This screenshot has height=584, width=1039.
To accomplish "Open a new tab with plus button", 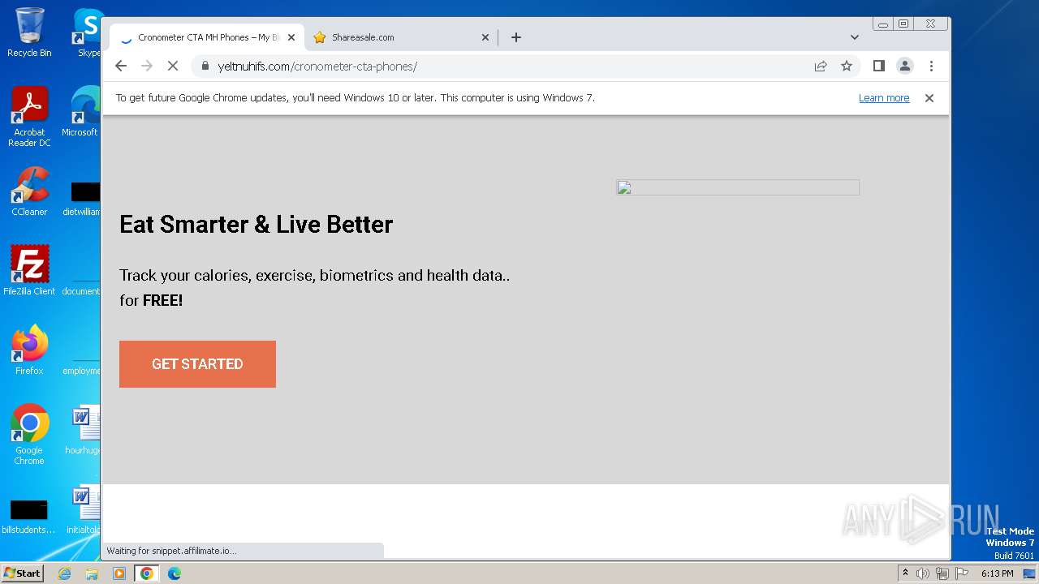I will tap(516, 37).
